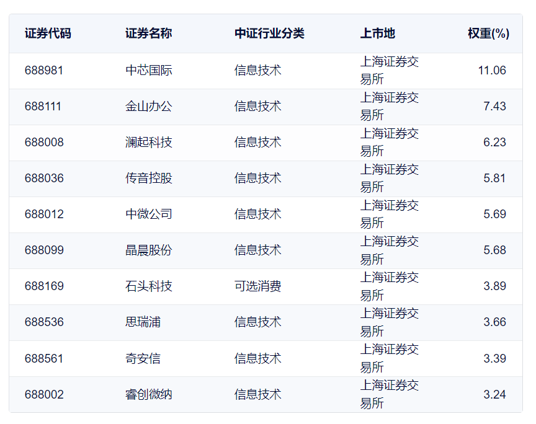Image resolution: width=536 pixels, height=424 pixels.
Task: Click 上海证券交易所 in the 中芯国际 row
Action: click(x=390, y=71)
